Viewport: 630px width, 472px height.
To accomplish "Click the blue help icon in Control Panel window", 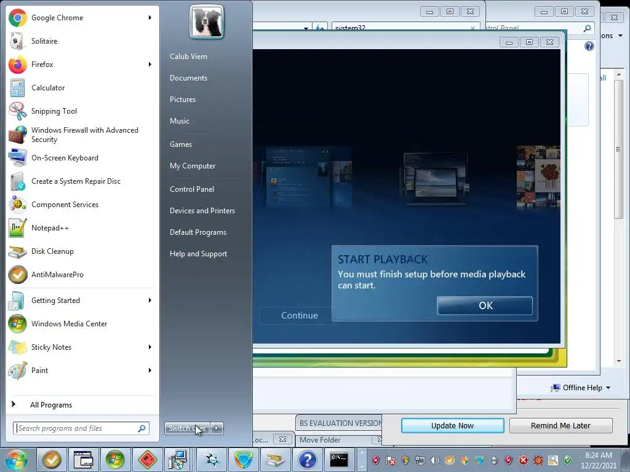I will (589, 46).
